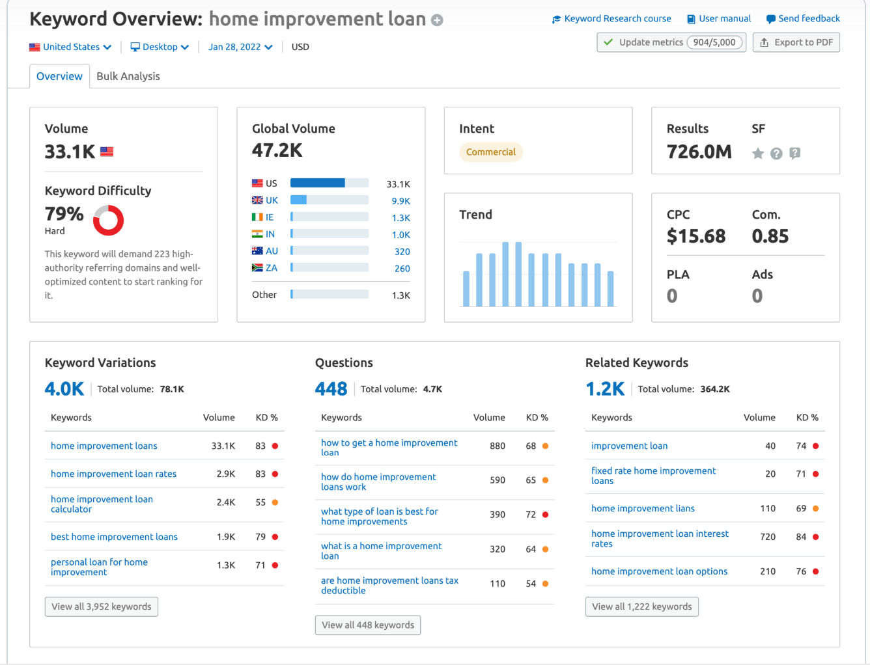Click the US flag next to 33.1K volume

point(107,152)
